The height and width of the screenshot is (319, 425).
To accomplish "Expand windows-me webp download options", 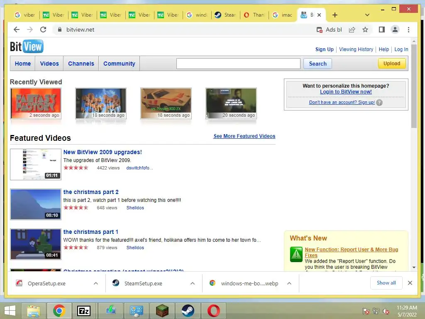I will 289,283.
